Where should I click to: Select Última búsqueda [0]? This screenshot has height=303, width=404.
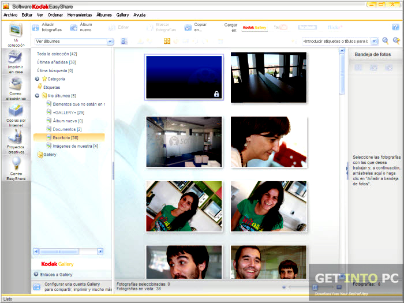pos(55,70)
